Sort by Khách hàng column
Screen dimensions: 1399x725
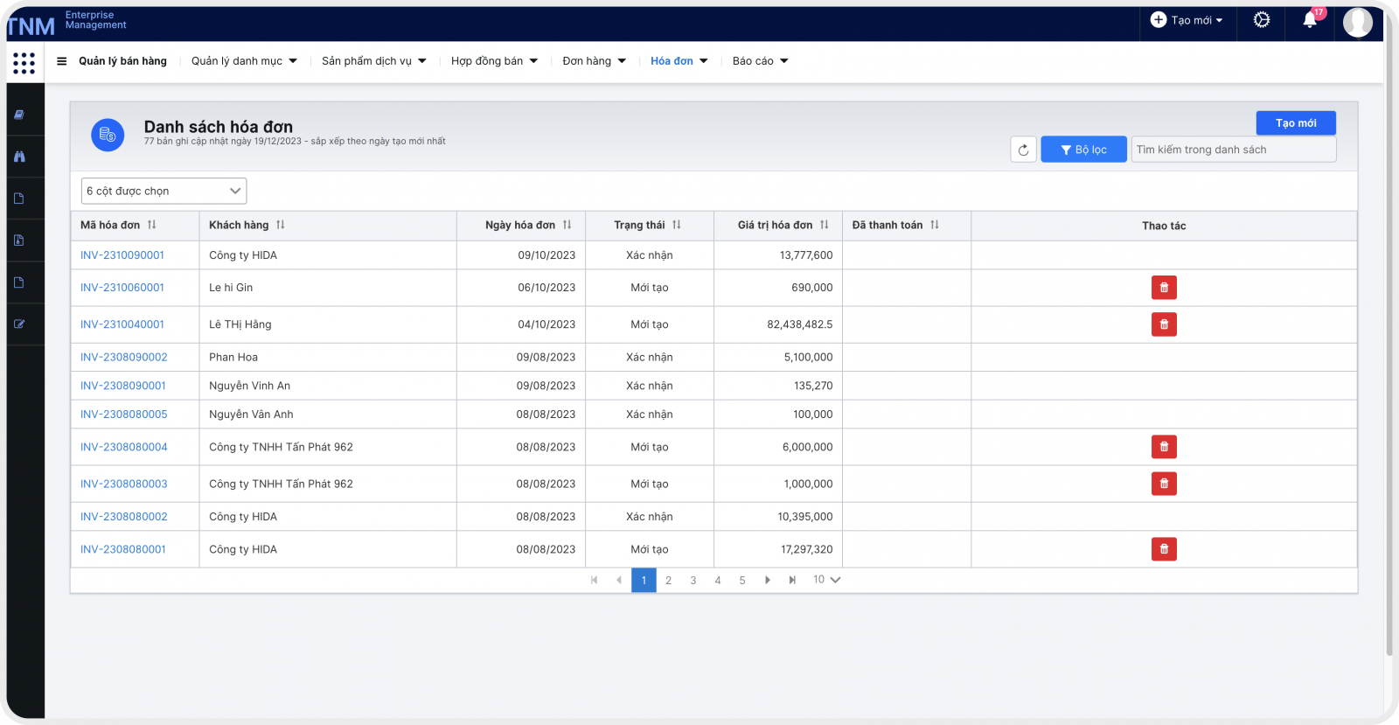pyautogui.click(x=281, y=225)
